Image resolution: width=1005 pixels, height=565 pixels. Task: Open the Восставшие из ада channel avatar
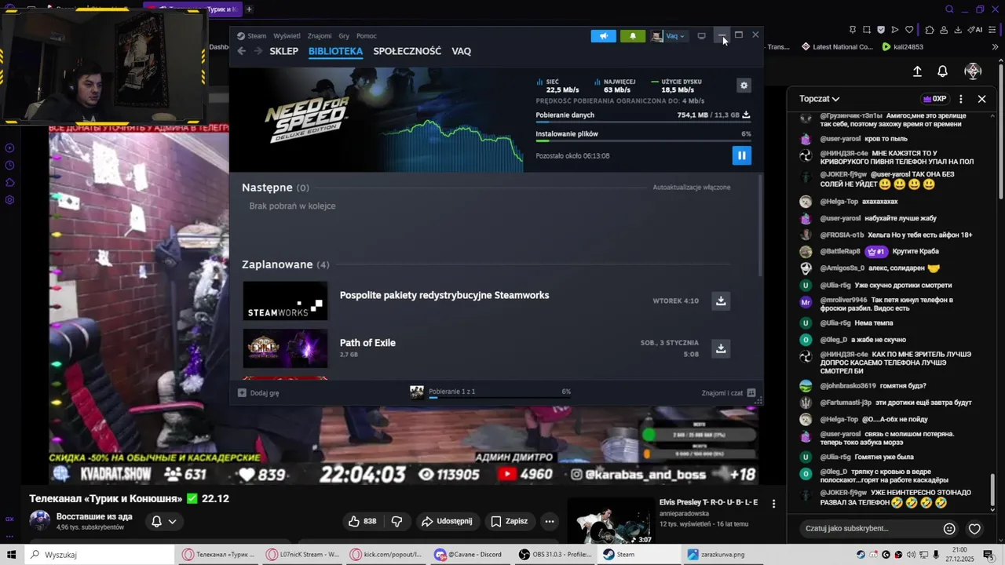click(39, 521)
